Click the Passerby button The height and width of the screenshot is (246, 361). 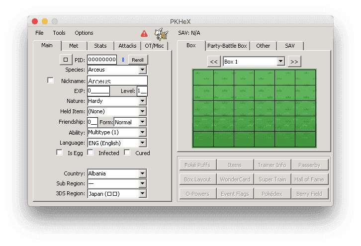(309, 165)
